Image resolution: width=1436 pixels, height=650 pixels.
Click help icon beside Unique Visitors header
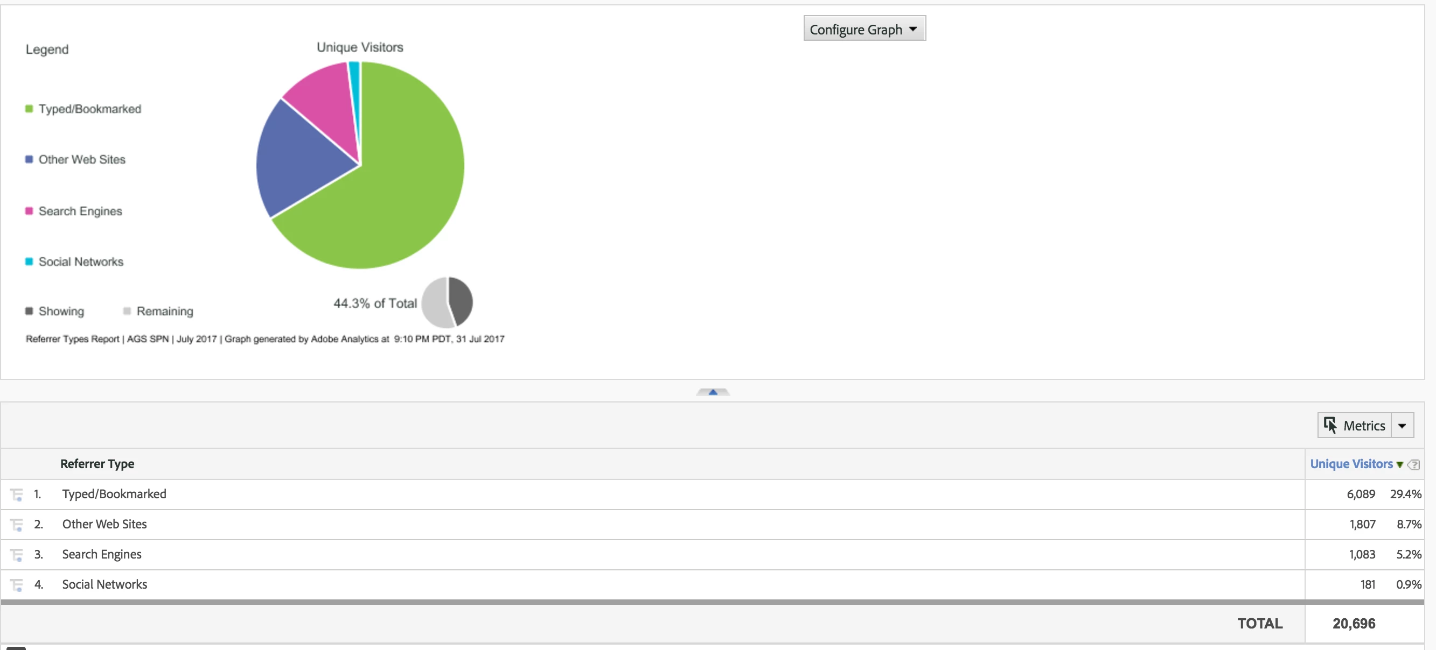pos(1414,464)
